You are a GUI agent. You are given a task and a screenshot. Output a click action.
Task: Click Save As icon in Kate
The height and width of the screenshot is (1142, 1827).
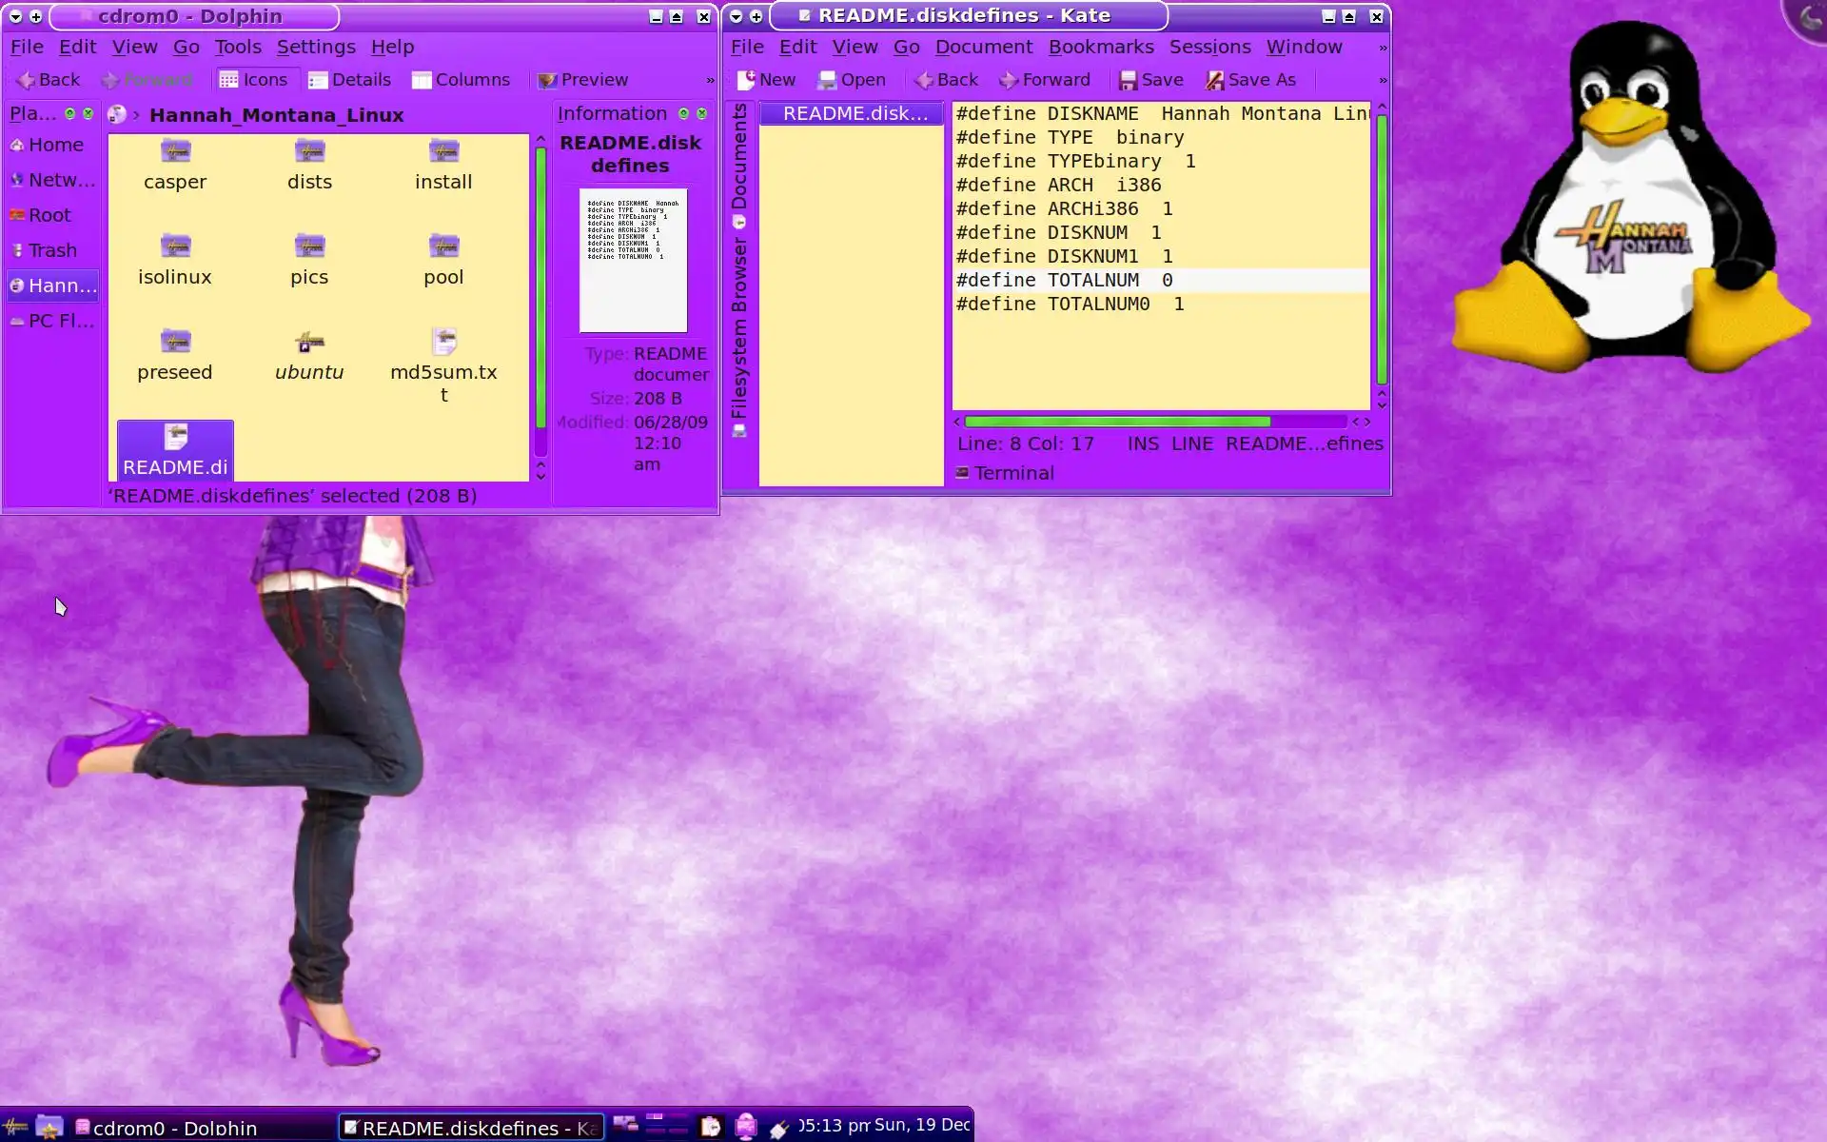[1215, 80]
